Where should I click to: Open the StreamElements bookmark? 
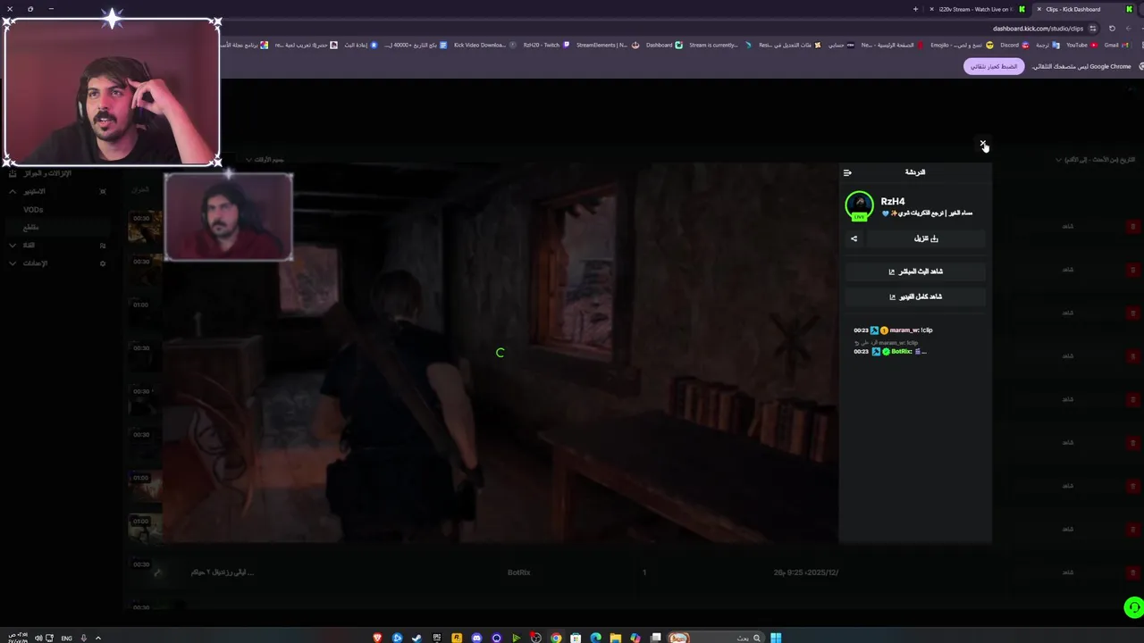(x=607, y=46)
